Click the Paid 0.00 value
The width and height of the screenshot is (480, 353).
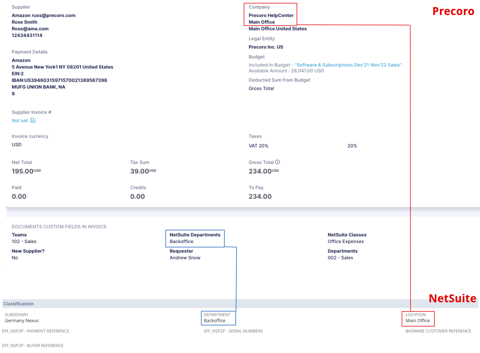(19, 196)
